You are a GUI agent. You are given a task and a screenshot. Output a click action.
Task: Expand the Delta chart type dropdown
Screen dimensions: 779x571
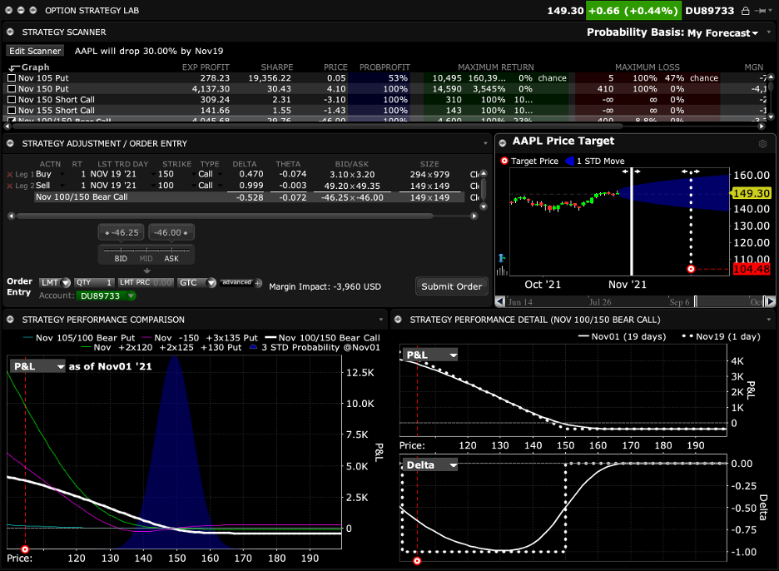coord(430,465)
